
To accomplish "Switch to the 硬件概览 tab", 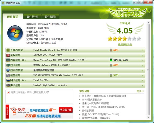I will pyautogui.click(x=13, y=17).
